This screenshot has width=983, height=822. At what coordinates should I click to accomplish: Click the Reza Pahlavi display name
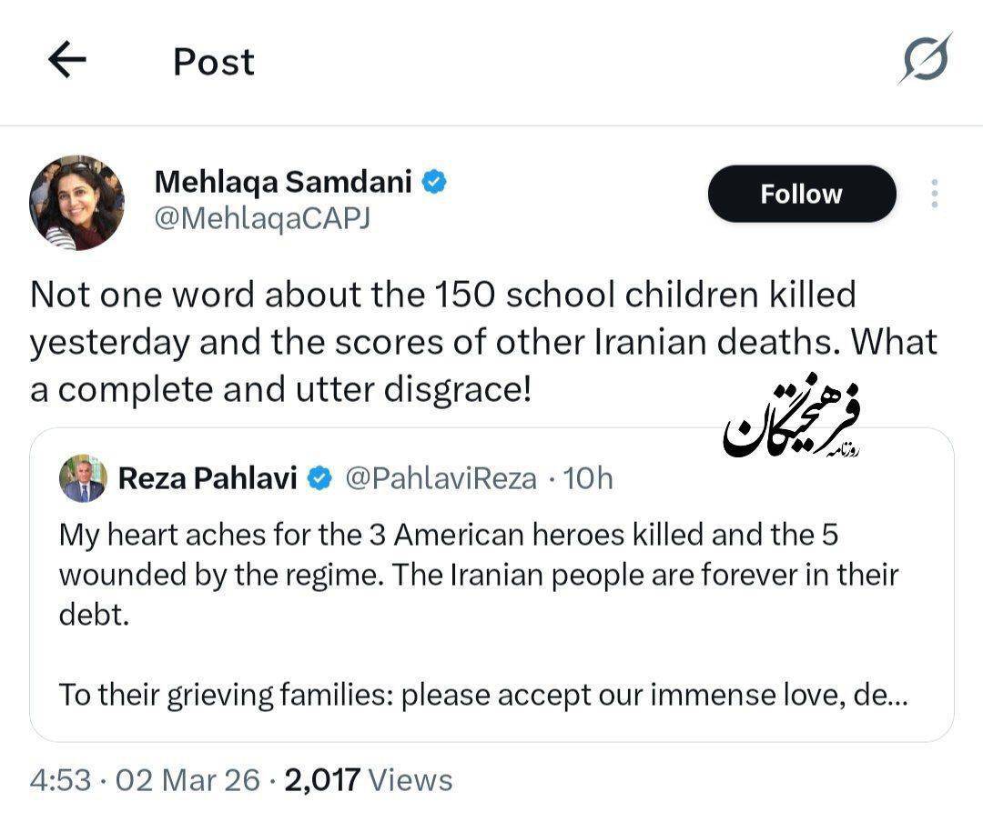click(208, 478)
